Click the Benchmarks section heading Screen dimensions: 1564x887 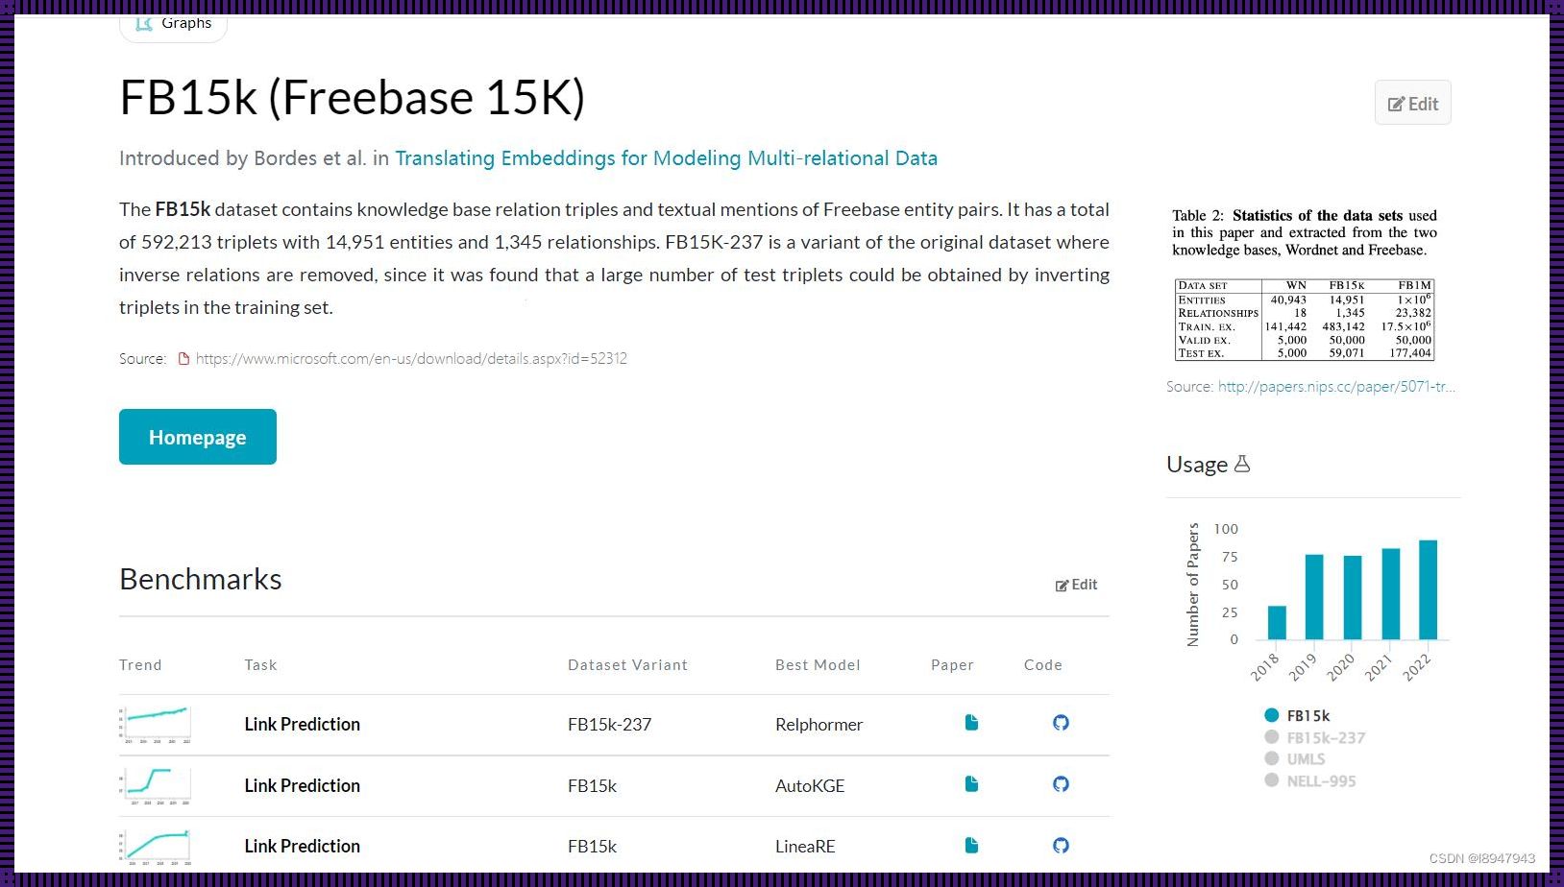(x=201, y=580)
